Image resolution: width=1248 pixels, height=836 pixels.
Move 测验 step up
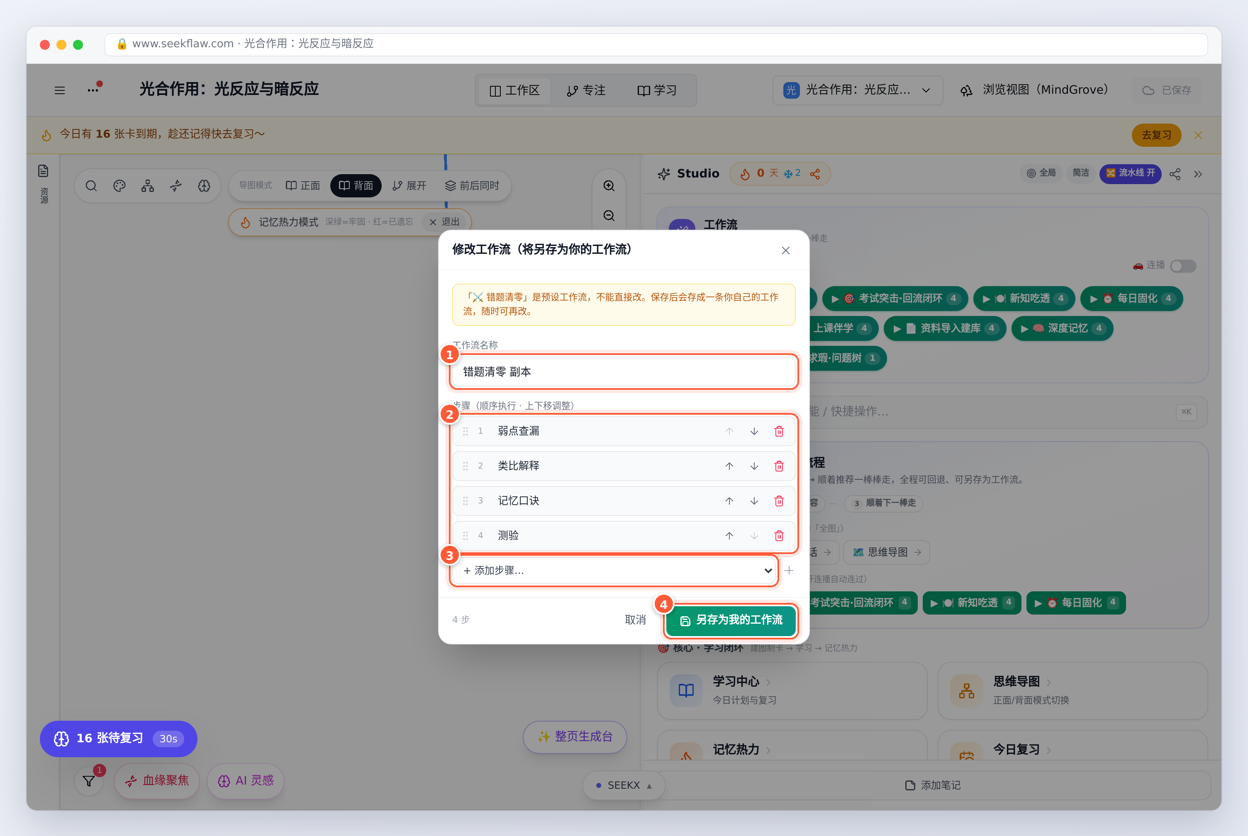click(x=729, y=535)
